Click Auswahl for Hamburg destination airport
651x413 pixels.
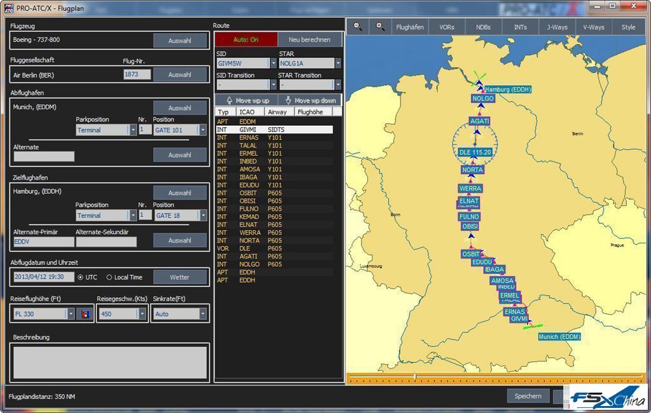click(180, 193)
